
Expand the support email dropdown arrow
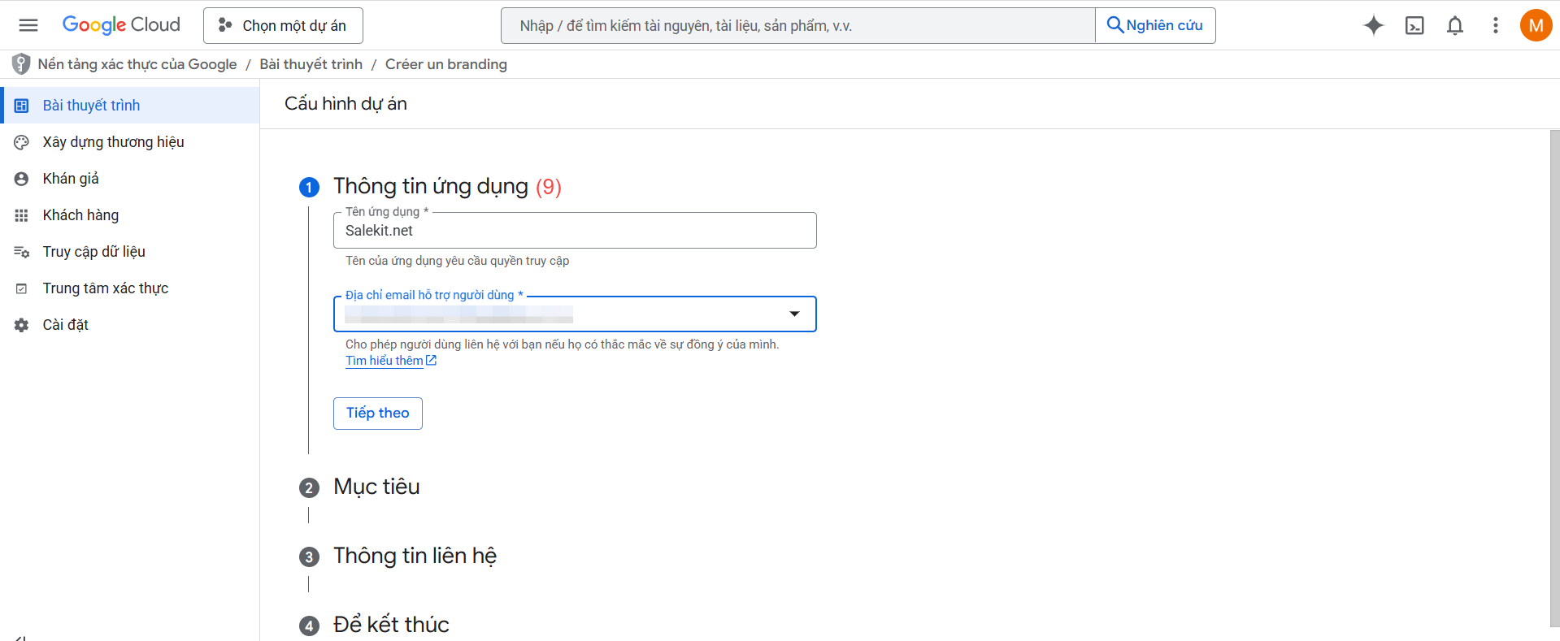coord(794,314)
